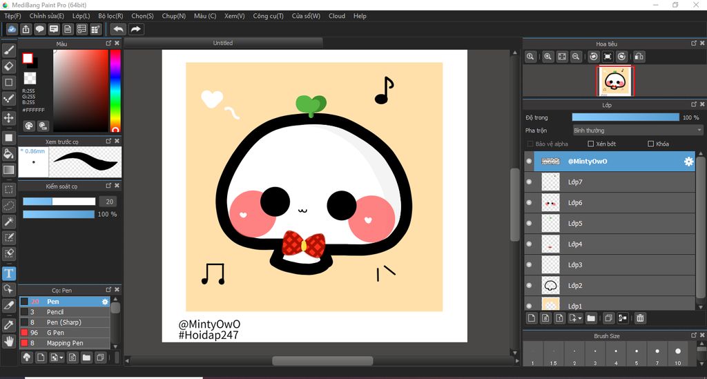Click the Zoom in icon in navigator
Image resolution: width=707 pixels, height=379 pixels.
click(548, 57)
